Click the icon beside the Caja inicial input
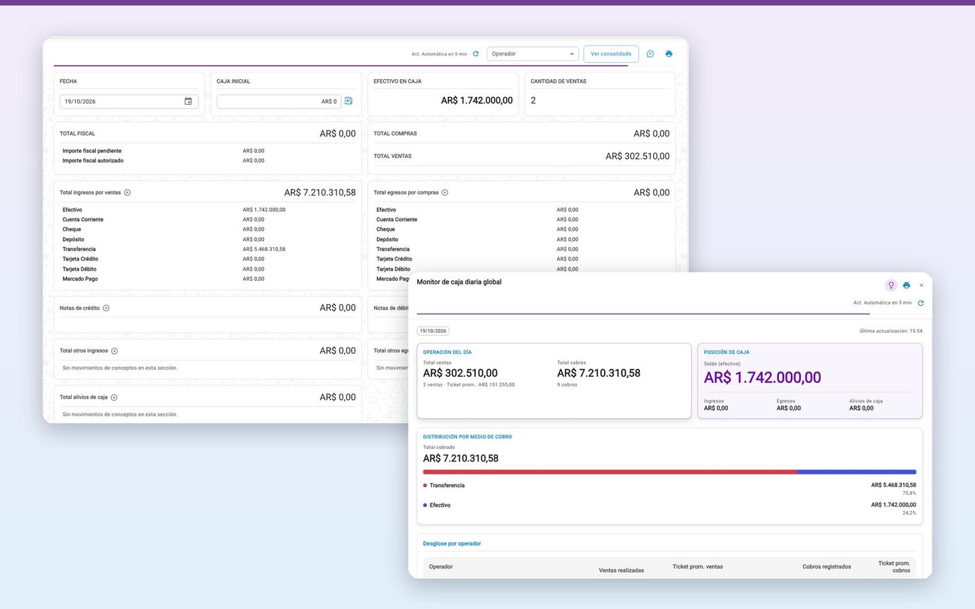 click(x=349, y=101)
